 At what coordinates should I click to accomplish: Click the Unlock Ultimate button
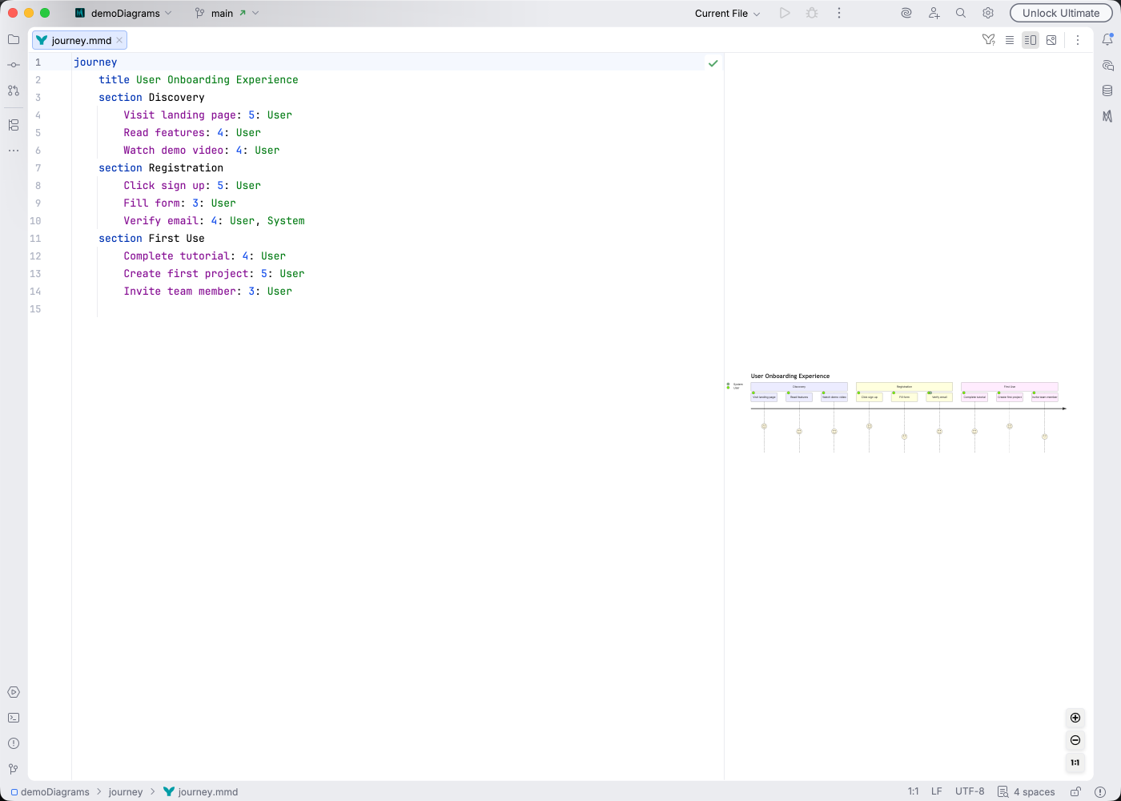pos(1060,13)
